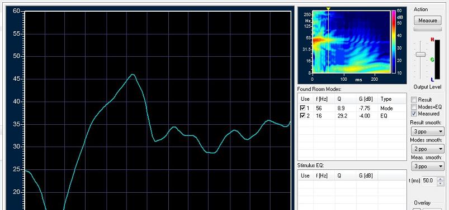
Task: Click the yellow time marker on spectrogram
Action: coord(328,9)
